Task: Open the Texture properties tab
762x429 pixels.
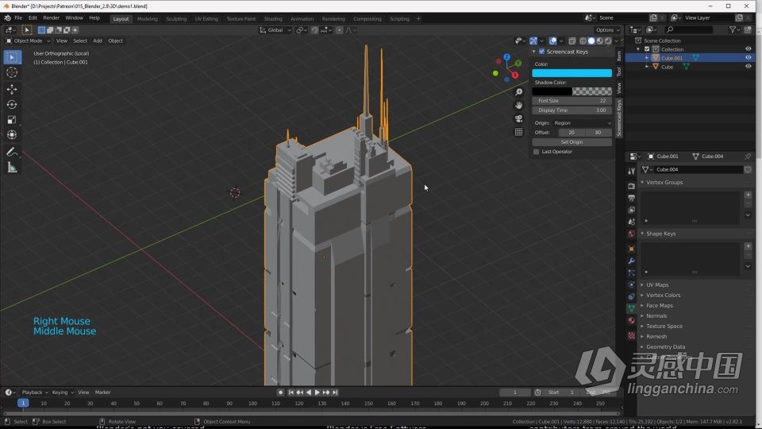Action: pos(631,335)
